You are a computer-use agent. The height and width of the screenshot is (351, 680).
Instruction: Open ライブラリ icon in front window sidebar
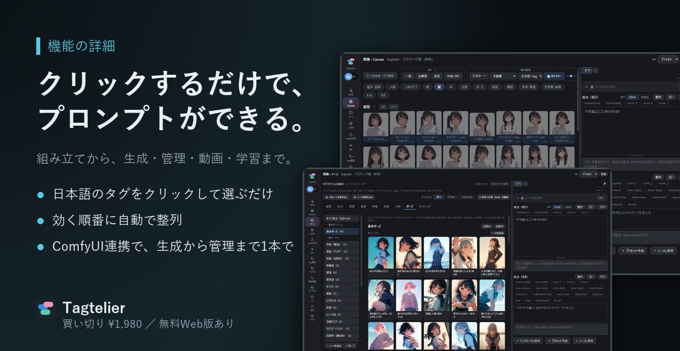coord(312,288)
